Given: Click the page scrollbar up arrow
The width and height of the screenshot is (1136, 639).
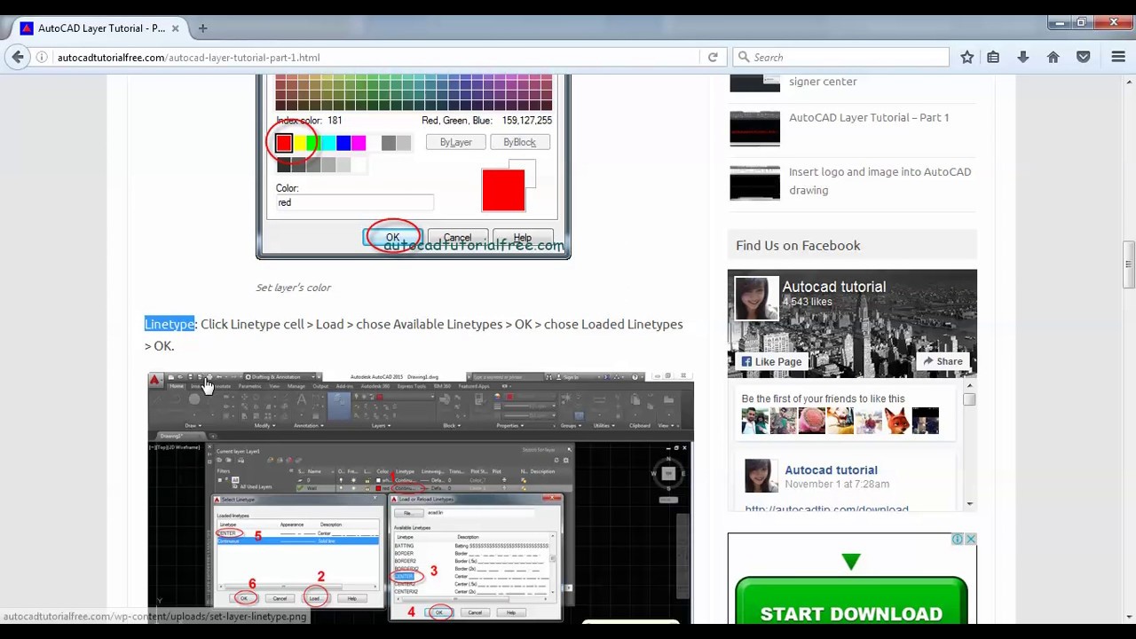Looking at the screenshot, I should pos(1128,82).
